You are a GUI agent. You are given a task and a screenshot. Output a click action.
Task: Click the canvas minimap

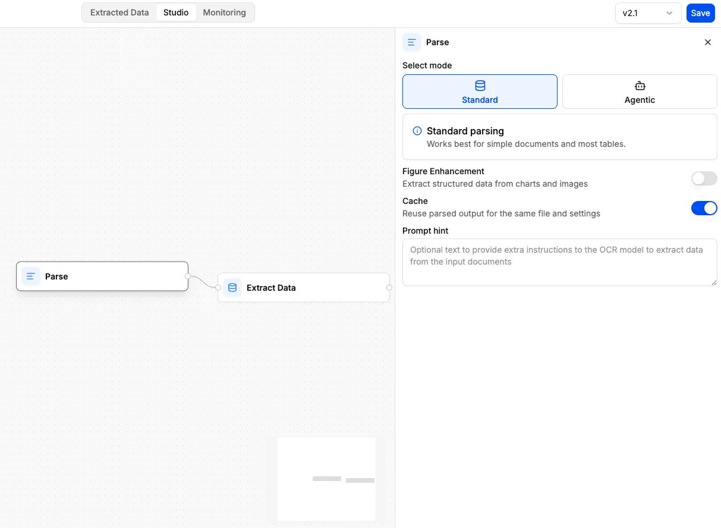point(326,479)
